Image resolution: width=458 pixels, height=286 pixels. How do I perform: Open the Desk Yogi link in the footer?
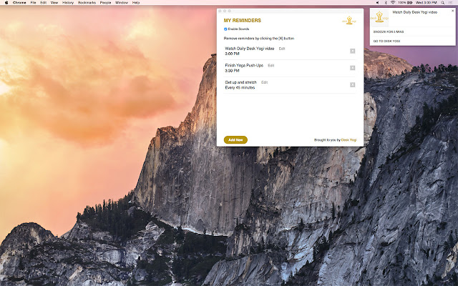point(349,140)
